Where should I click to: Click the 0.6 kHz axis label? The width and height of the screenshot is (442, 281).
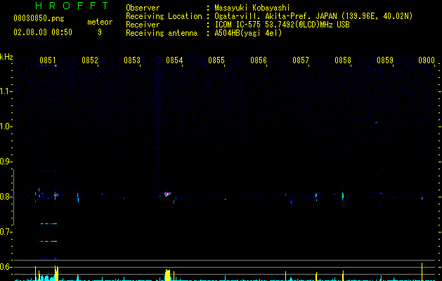tap(6, 267)
